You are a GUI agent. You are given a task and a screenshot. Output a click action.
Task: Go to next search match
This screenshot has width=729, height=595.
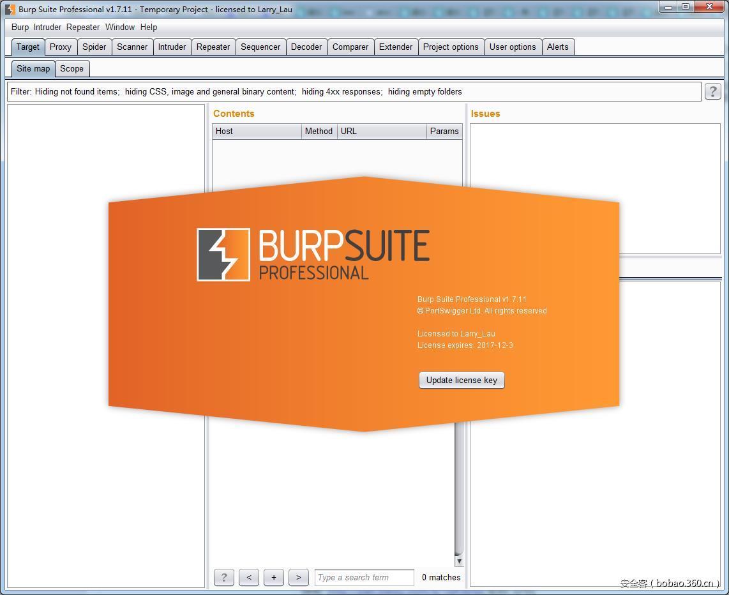pos(299,577)
